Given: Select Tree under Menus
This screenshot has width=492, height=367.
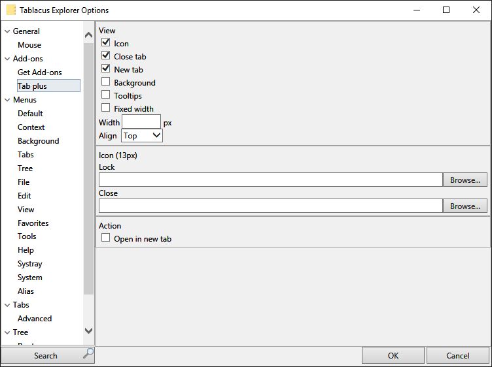Looking at the screenshot, I should pos(25,168).
